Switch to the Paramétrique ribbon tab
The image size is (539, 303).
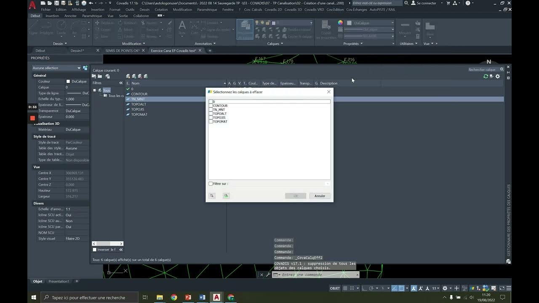point(92,16)
